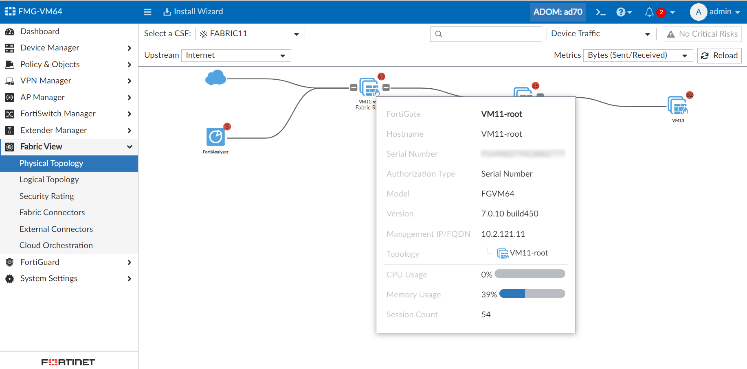Image resolution: width=747 pixels, height=369 pixels.
Task: Click the System Settings gear icon
Action: pyautogui.click(x=9, y=279)
